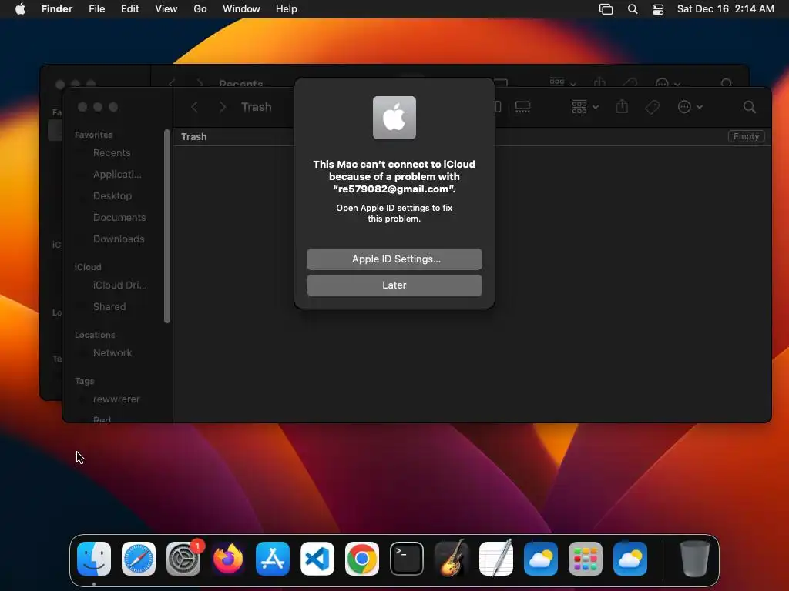Screen dimensions: 789x591
Task: Click the search icon in Recents window
Action: click(x=726, y=83)
